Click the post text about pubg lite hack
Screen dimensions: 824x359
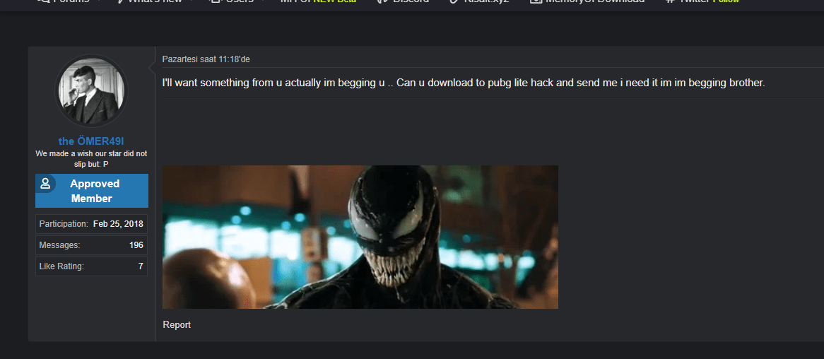(464, 83)
